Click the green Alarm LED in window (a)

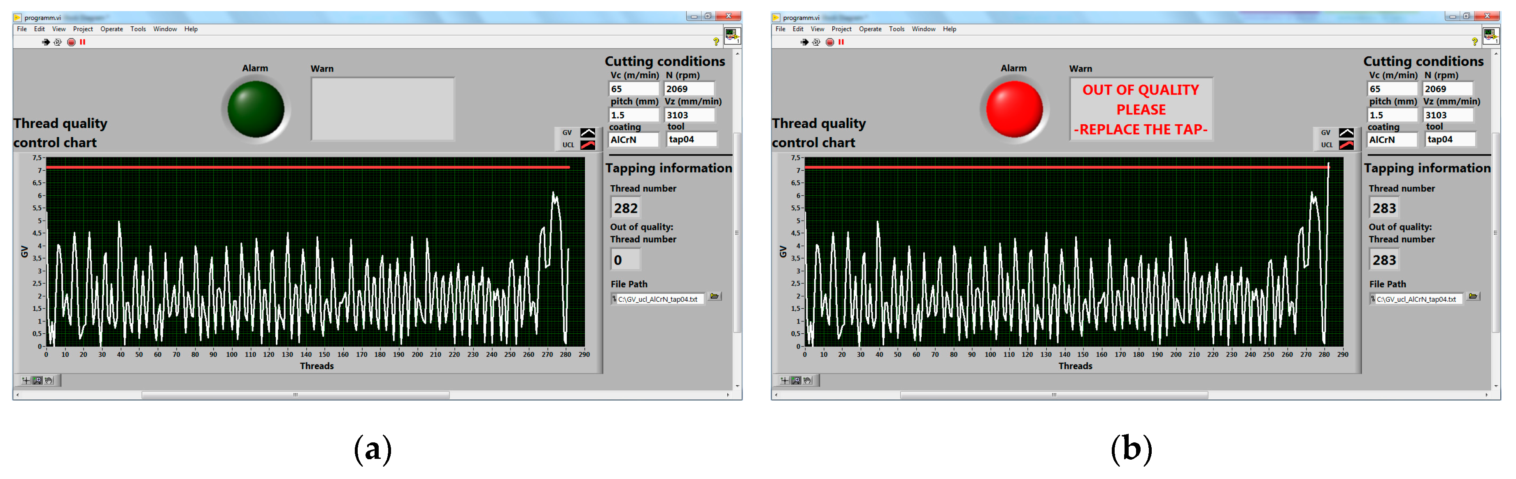pos(256,109)
